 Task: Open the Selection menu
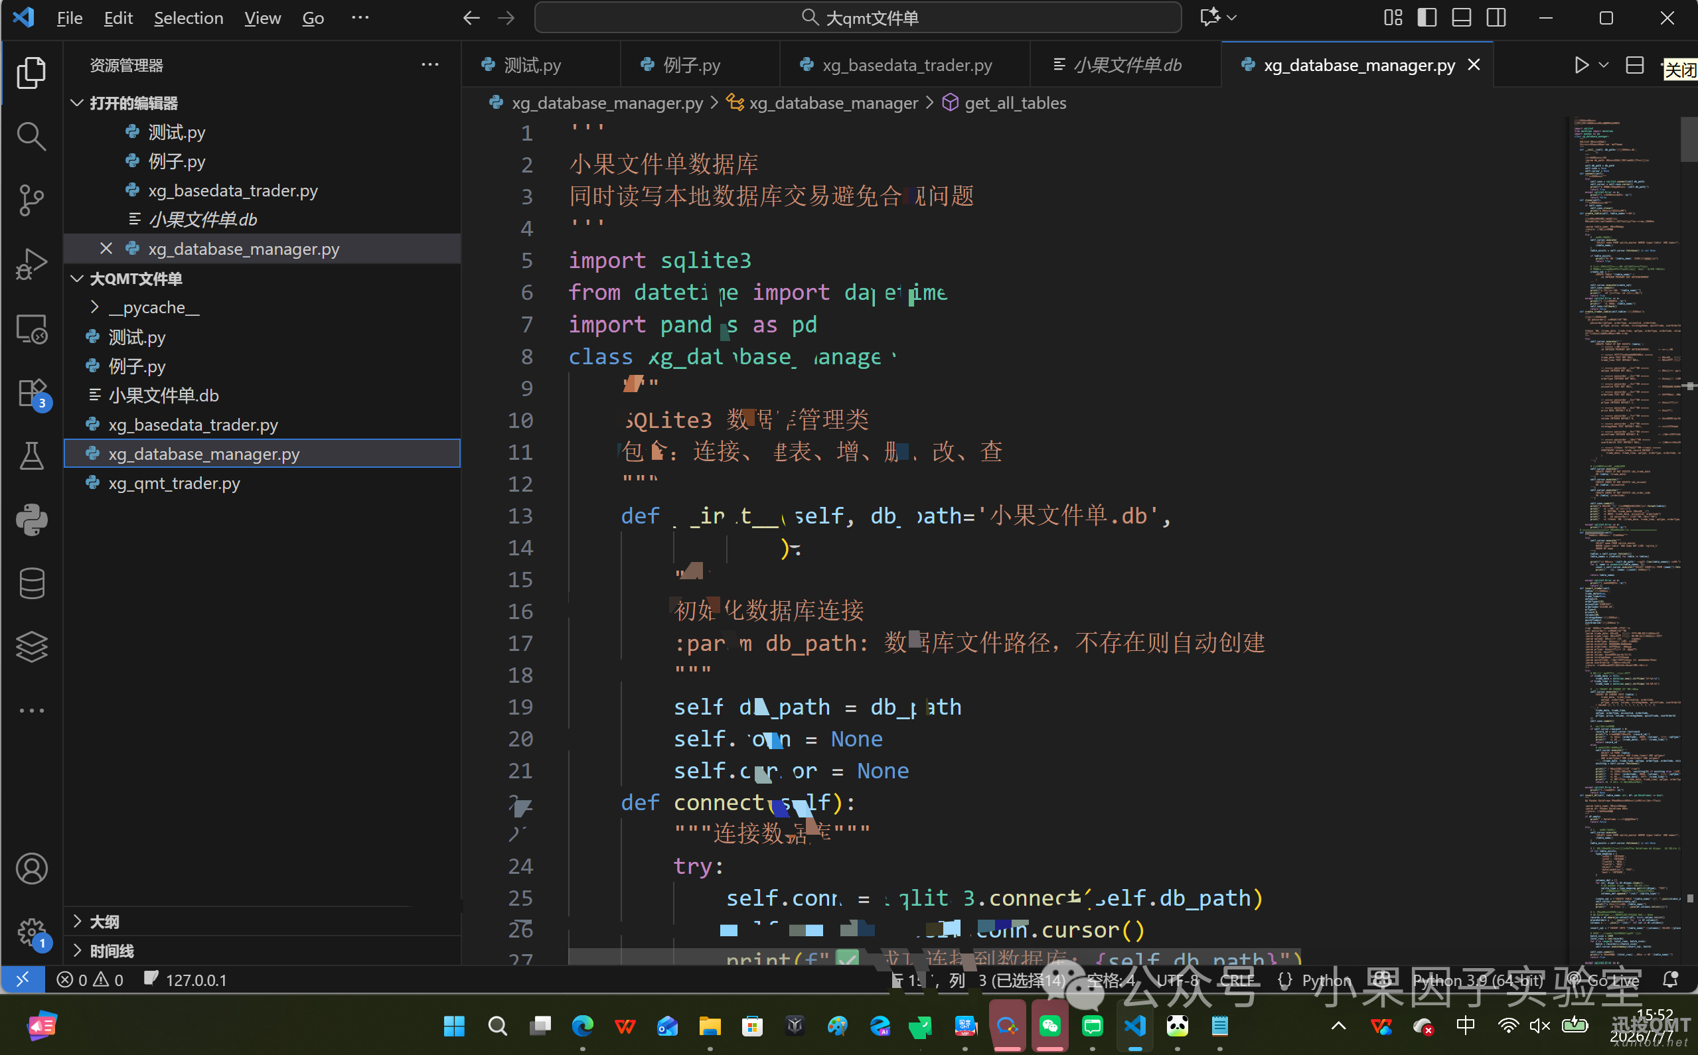tap(189, 18)
